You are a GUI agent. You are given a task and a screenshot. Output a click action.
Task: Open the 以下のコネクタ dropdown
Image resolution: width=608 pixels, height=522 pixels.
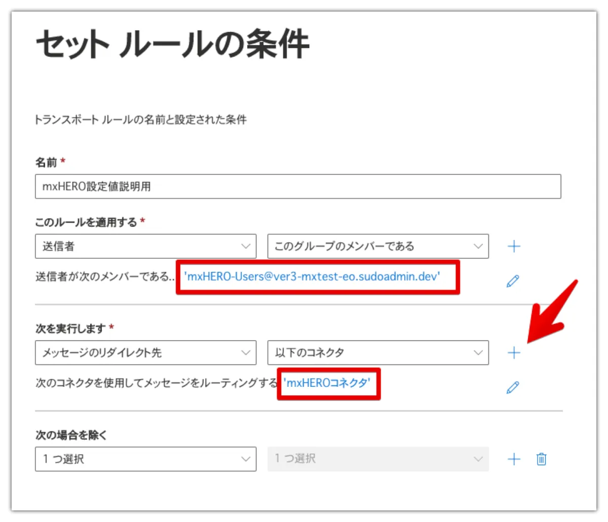(x=378, y=353)
